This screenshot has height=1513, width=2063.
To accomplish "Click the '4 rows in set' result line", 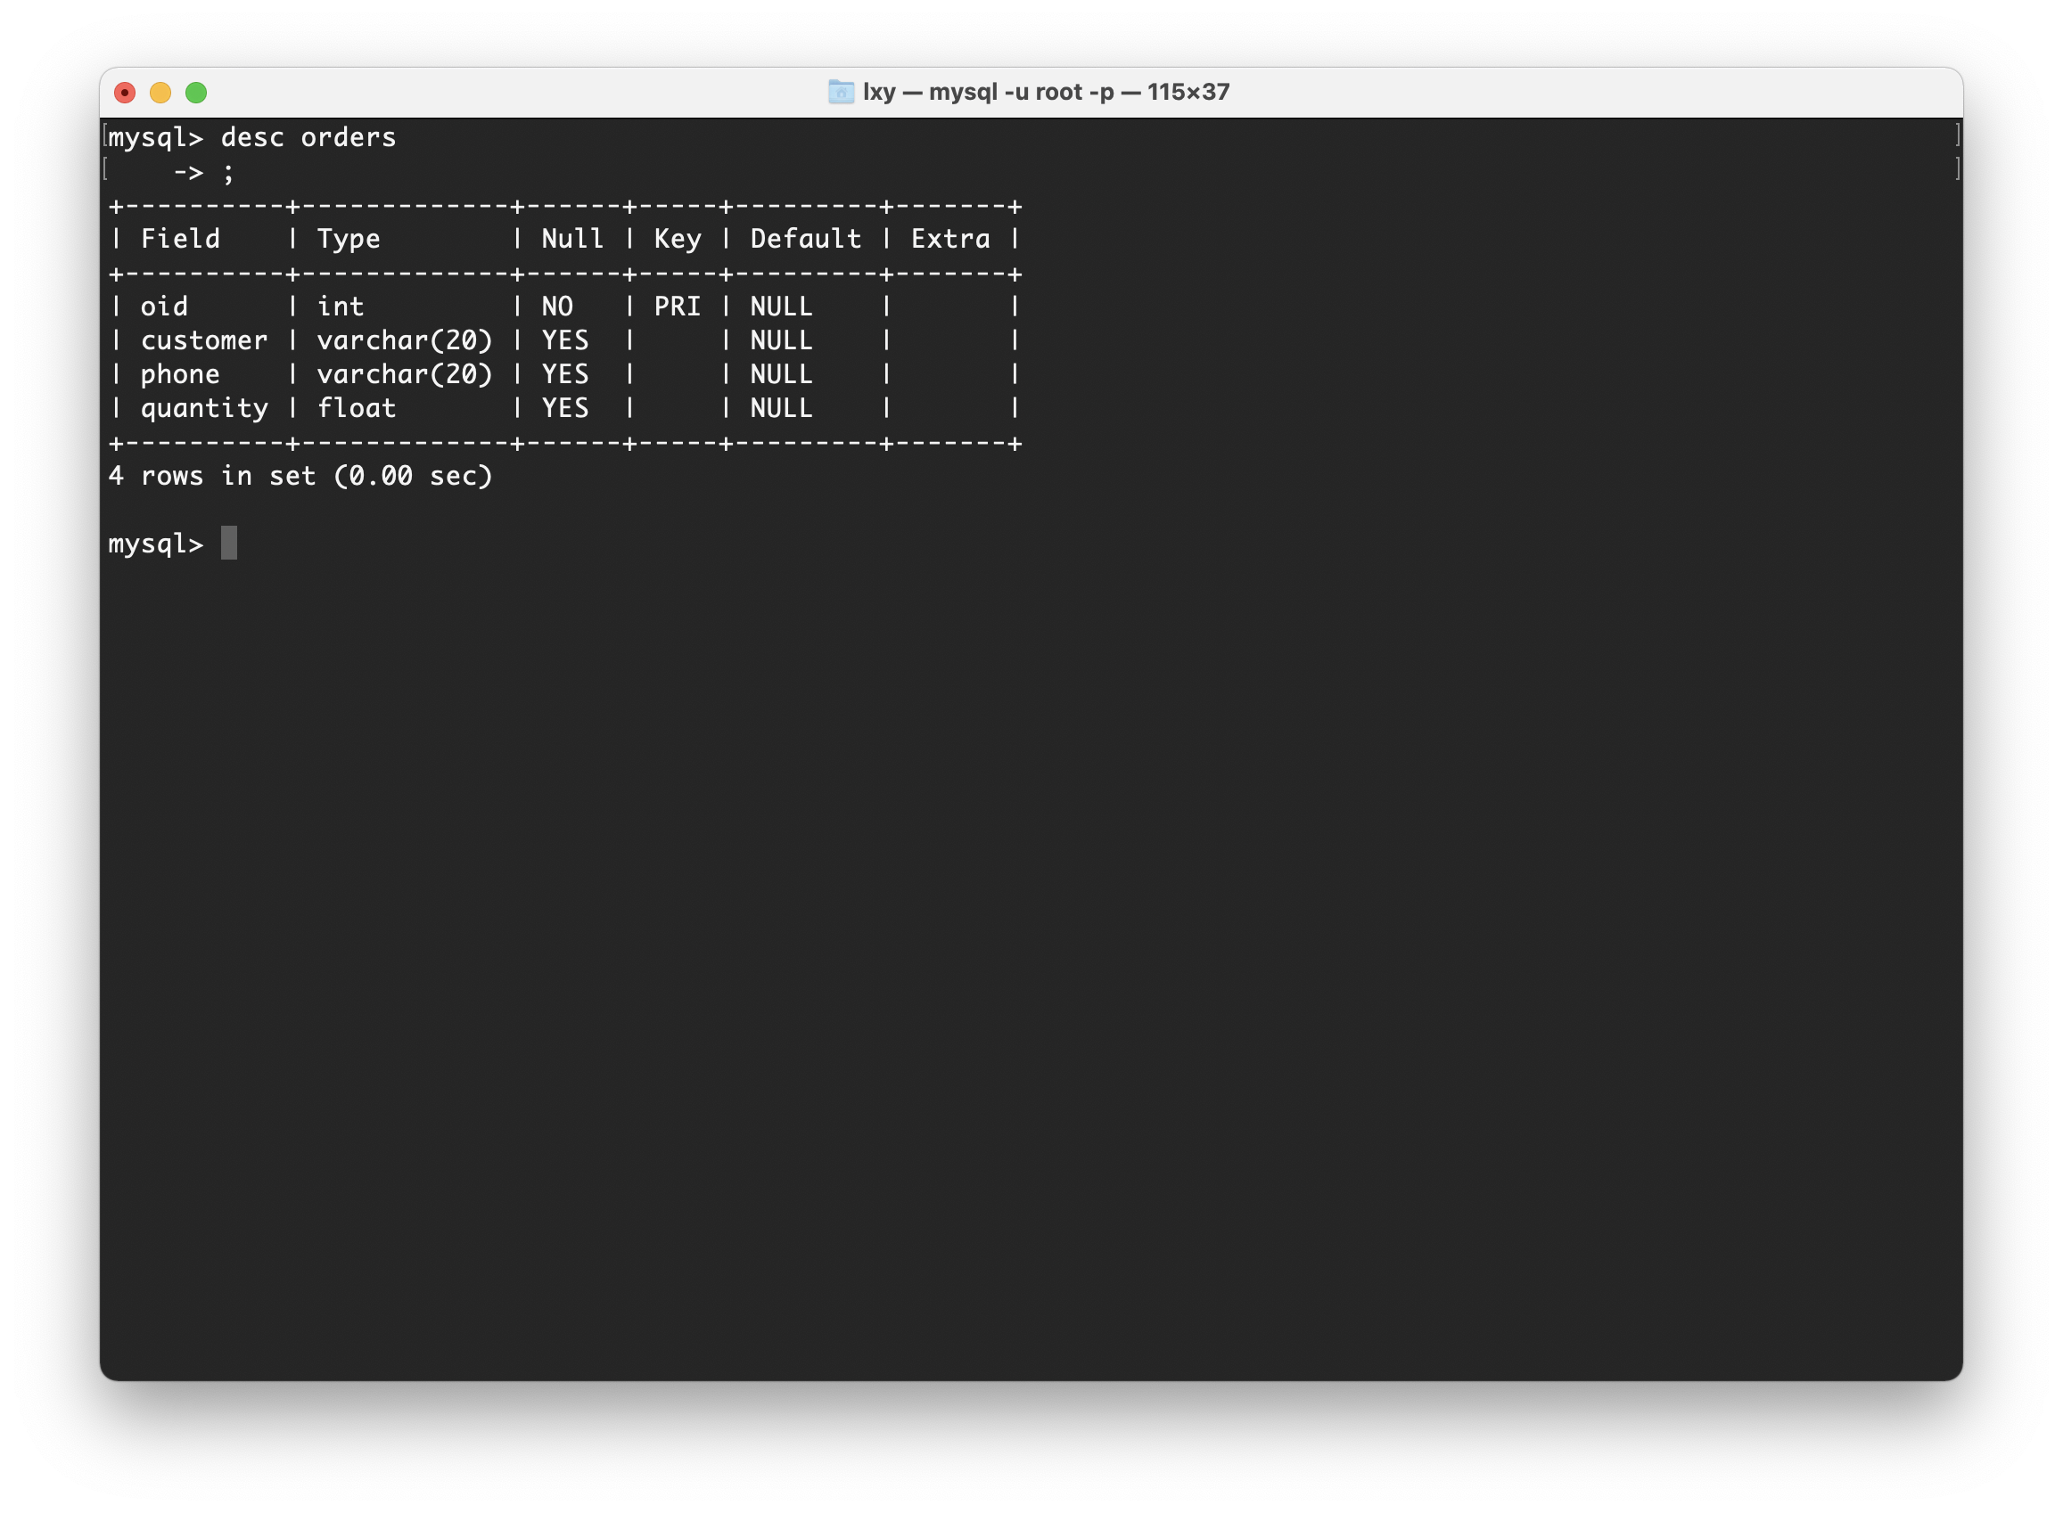I will tap(300, 476).
